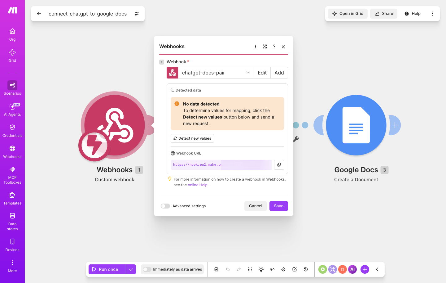Open in Grid button
Screen dimensions: 446x283
coord(348,14)
